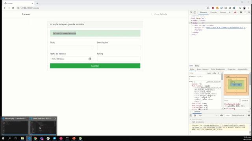
Task: Switch to the Elements tab in DevTools
Action: pos(204,12)
